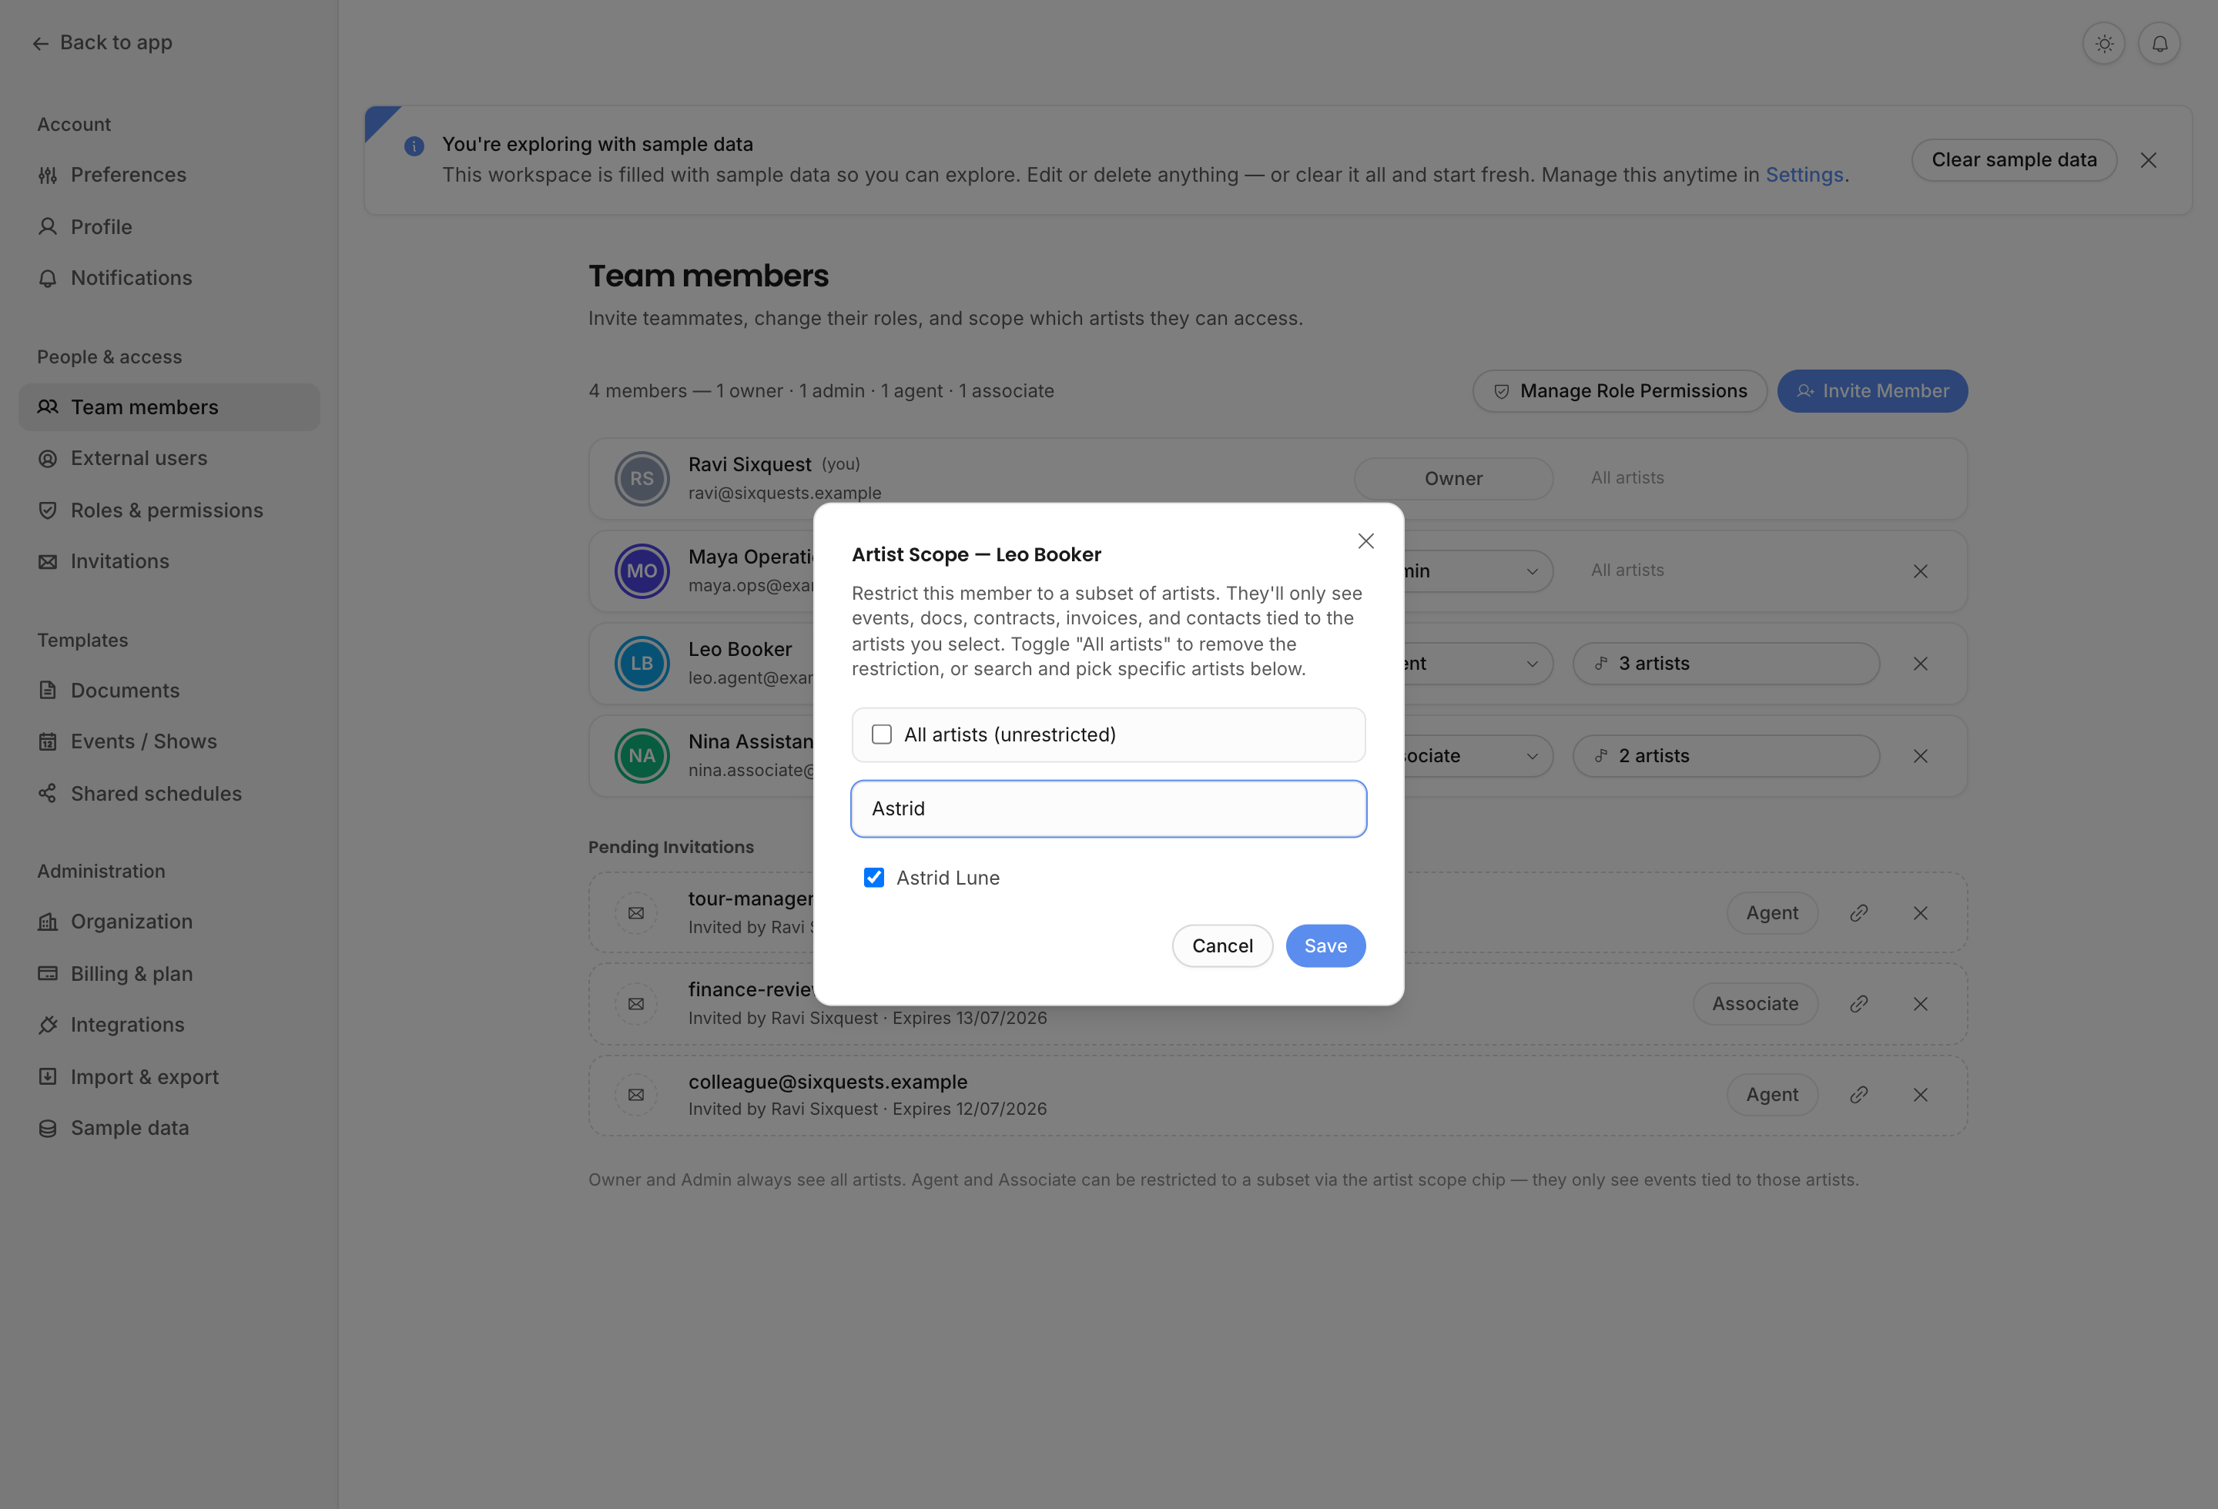Viewport: 2218px width, 1509px height.
Task: Tick the All artists (unrestricted) checkbox
Action: click(881, 734)
